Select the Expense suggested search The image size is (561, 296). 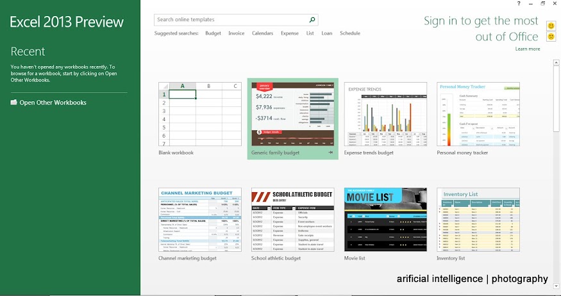click(289, 33)
